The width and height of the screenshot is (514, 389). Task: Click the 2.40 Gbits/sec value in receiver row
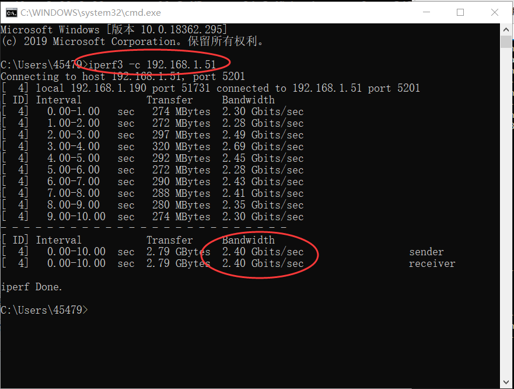263,263
